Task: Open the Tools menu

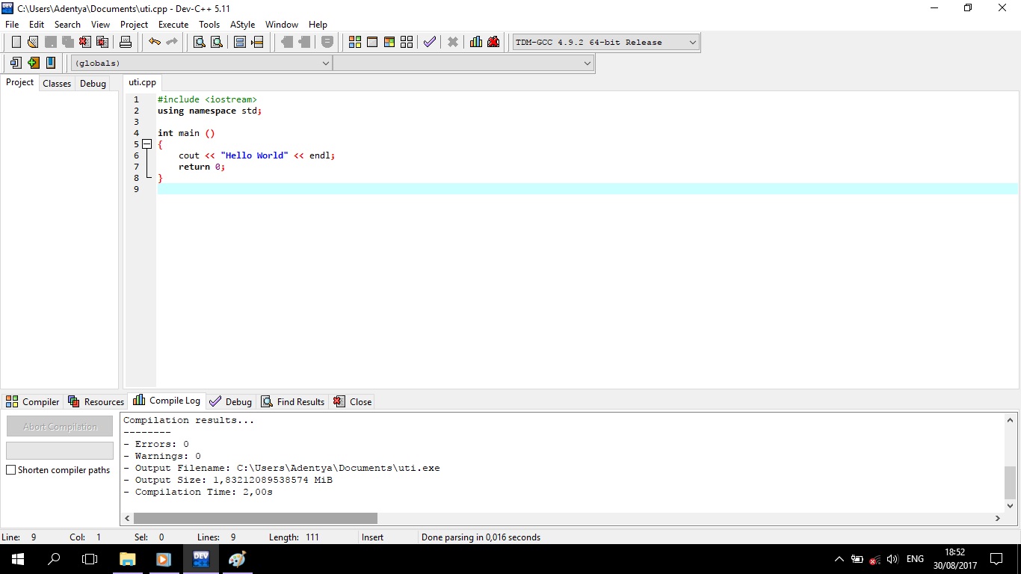Action: [x=209, y=25]
